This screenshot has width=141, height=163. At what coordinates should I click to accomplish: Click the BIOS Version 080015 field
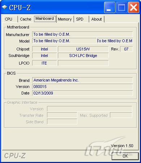(82, 87)
